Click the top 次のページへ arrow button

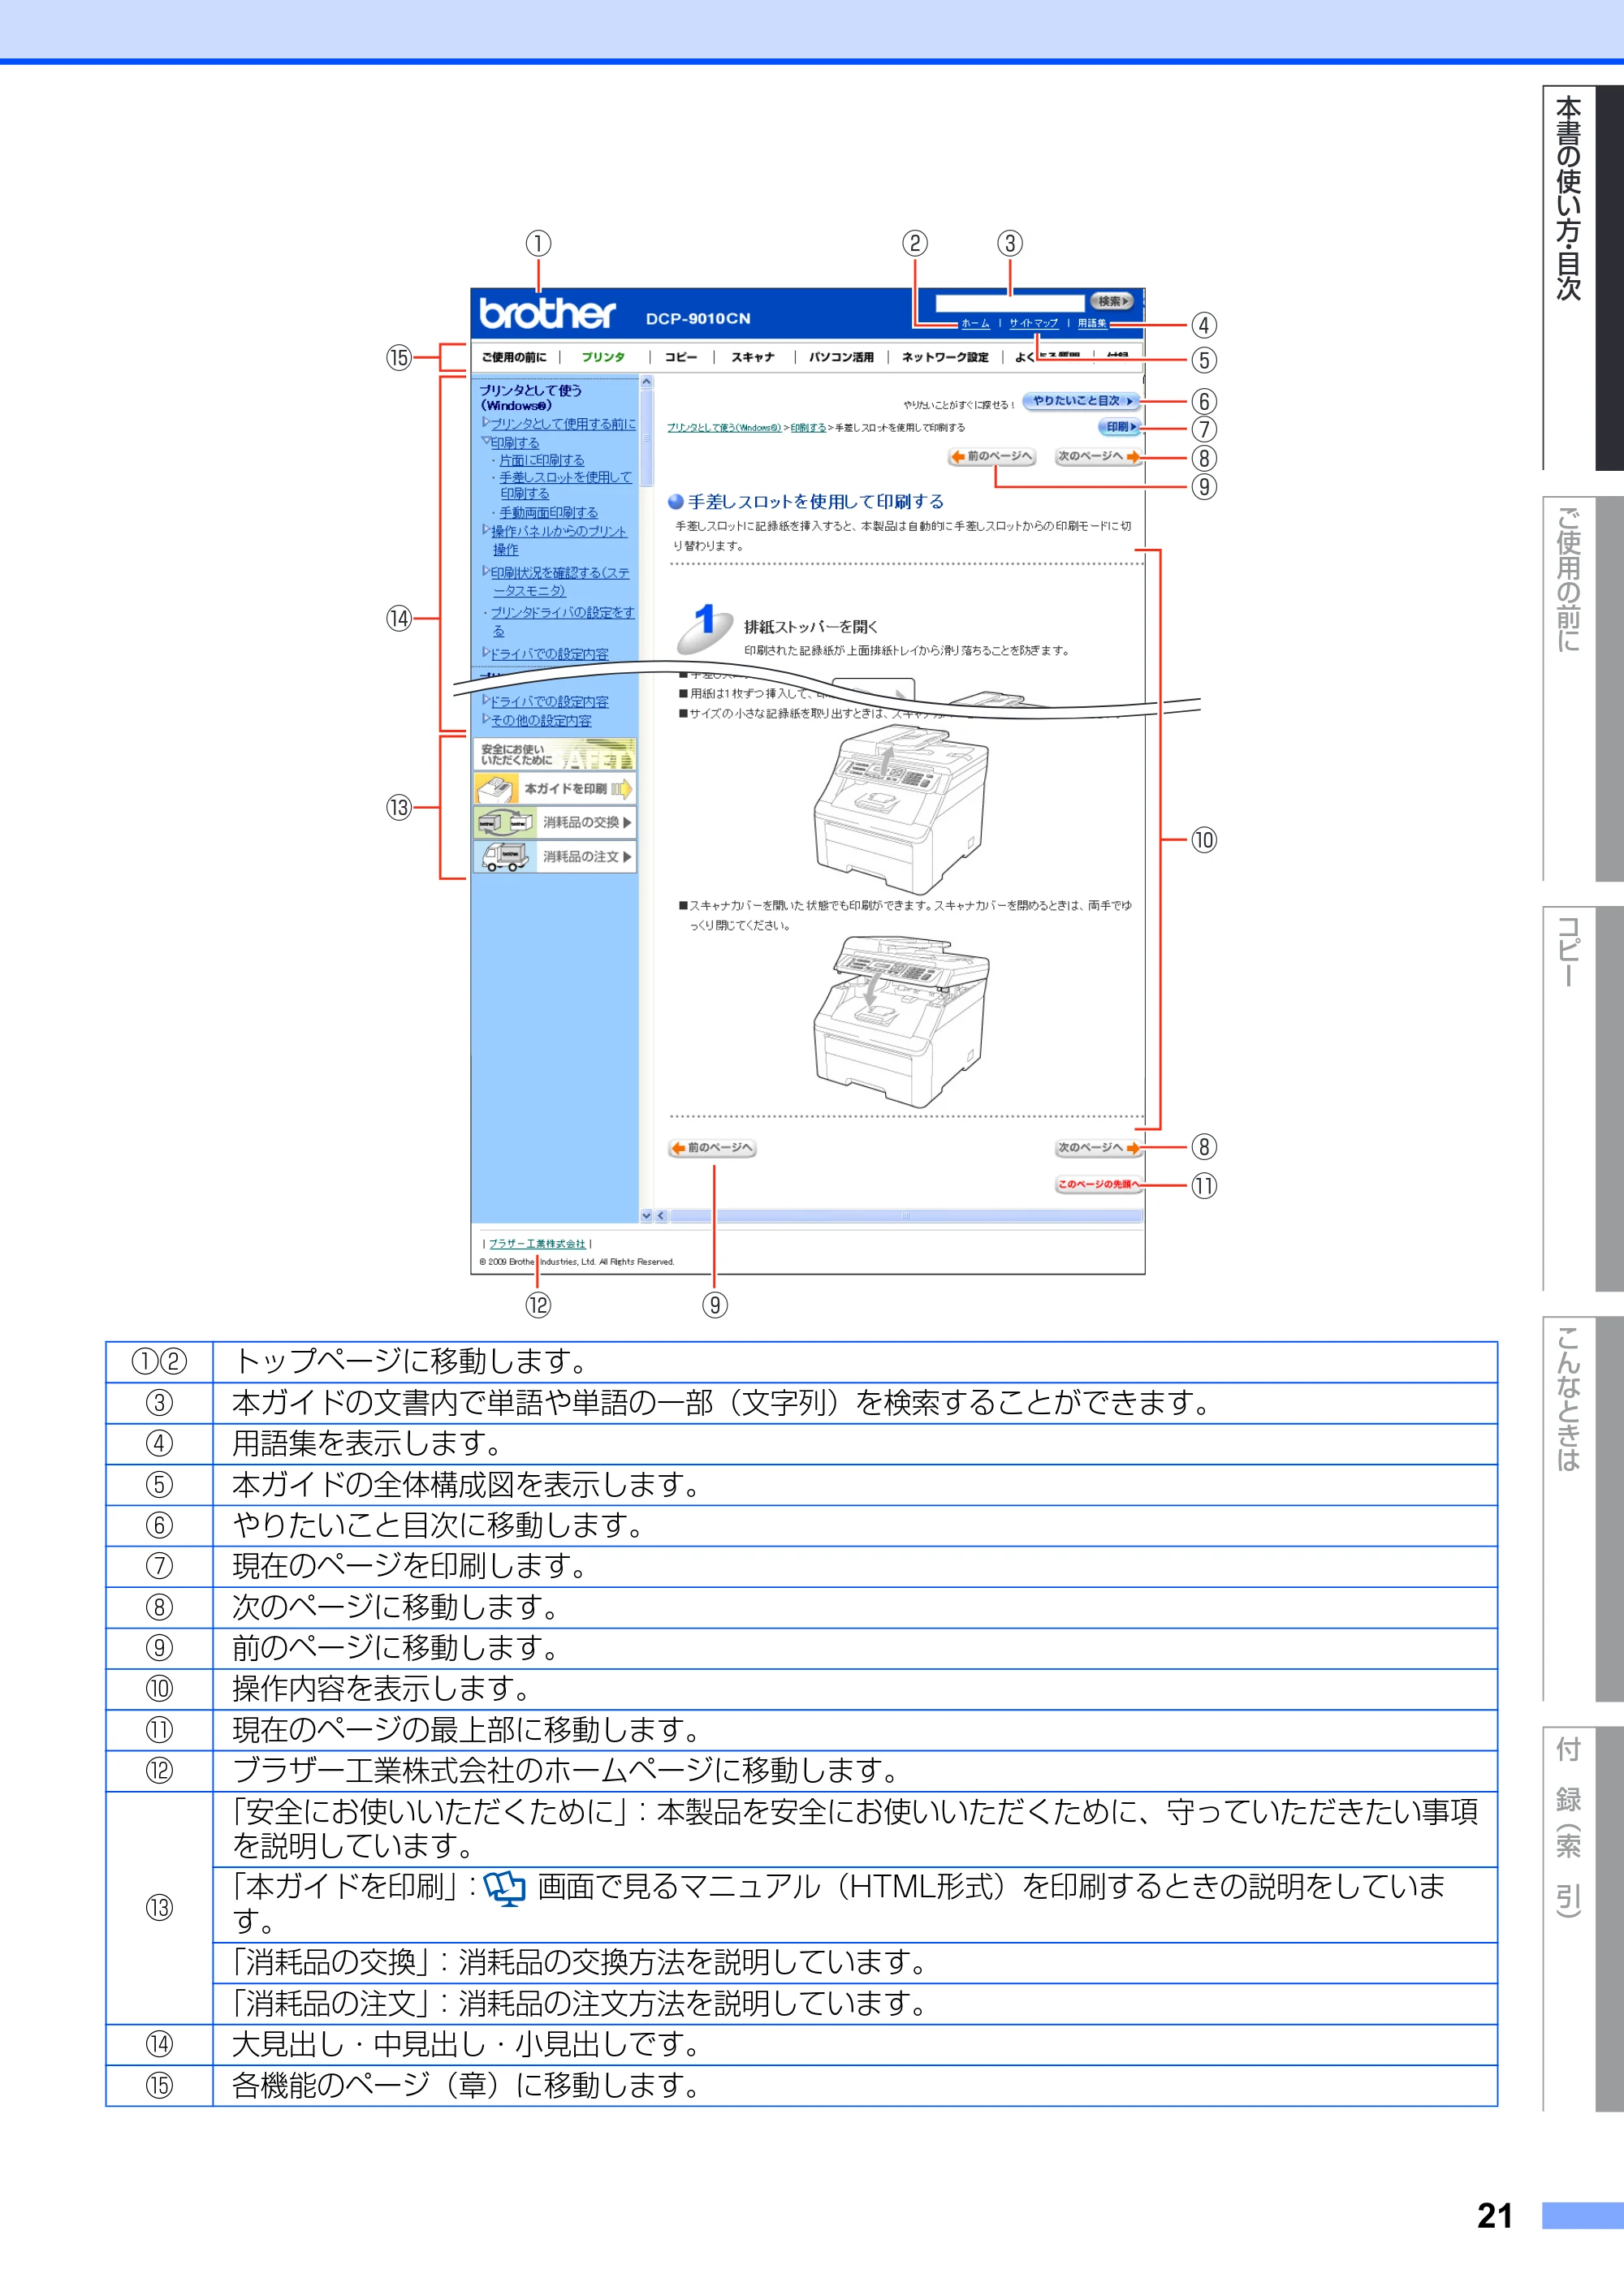(1098, 457)
